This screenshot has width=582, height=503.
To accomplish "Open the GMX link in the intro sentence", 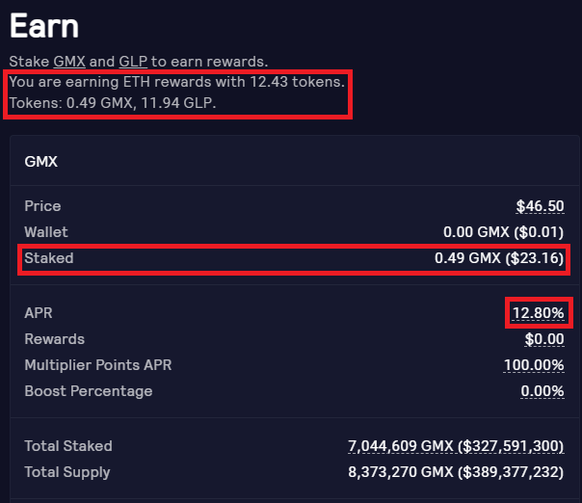I will pos(69,62).
